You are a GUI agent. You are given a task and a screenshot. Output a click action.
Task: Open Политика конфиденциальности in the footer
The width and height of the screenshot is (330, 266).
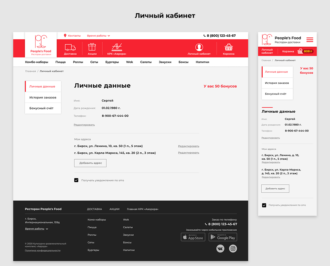(43, 250)
